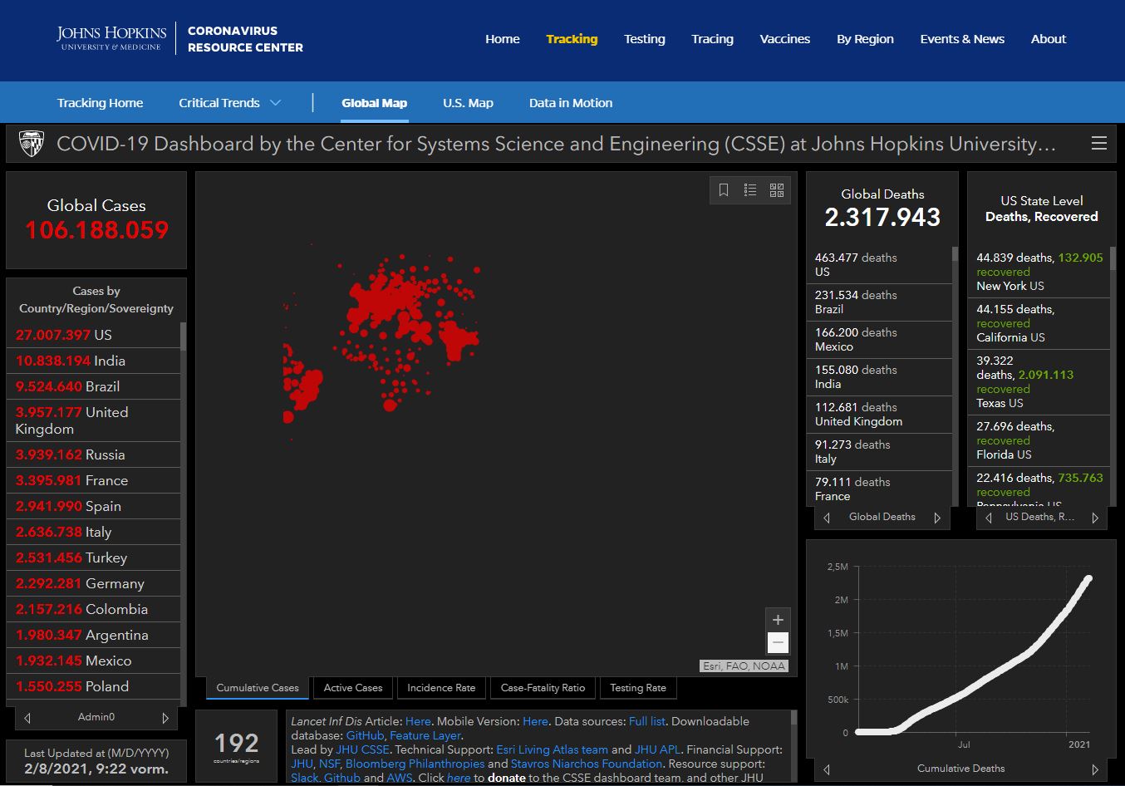Go to previous Admin0 list page

click(x=27, y=718)
